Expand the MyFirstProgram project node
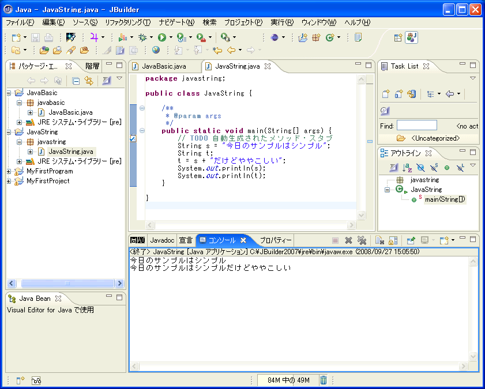The width and height of the screenshot is (485, 389). point(9,171)
